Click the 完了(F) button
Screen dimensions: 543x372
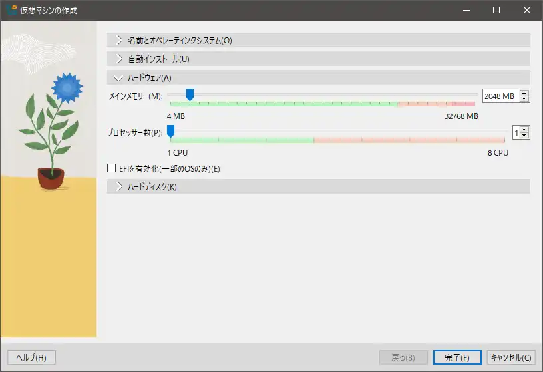[456, 357]
